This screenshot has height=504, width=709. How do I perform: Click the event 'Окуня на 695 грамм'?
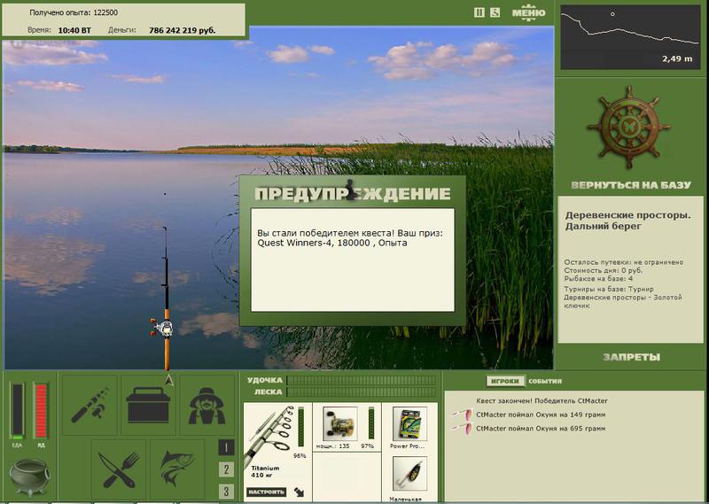(541, 429)
